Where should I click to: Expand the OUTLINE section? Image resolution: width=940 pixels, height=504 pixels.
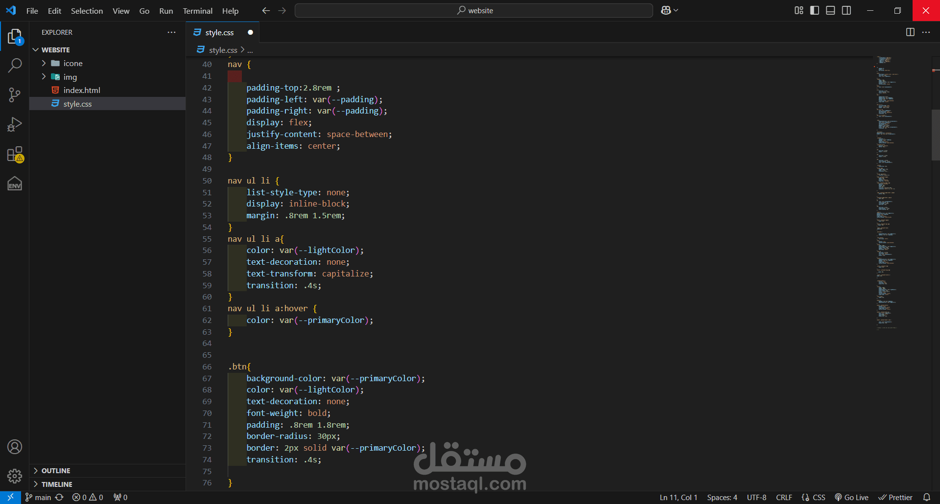108,471
